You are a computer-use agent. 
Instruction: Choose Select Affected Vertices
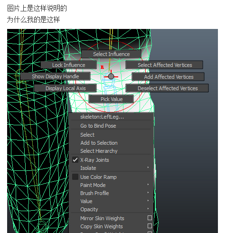coord(164,65)
